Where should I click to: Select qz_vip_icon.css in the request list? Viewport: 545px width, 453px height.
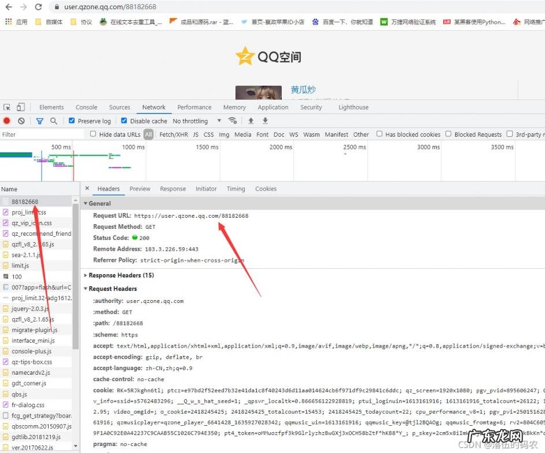[31, 223]
